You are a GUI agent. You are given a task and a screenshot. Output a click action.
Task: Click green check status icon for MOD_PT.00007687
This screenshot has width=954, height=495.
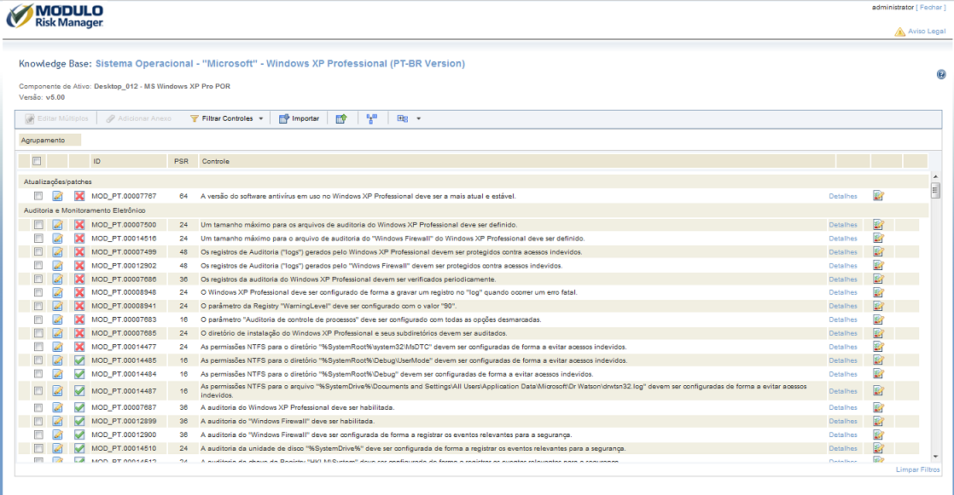click(79, 407)
